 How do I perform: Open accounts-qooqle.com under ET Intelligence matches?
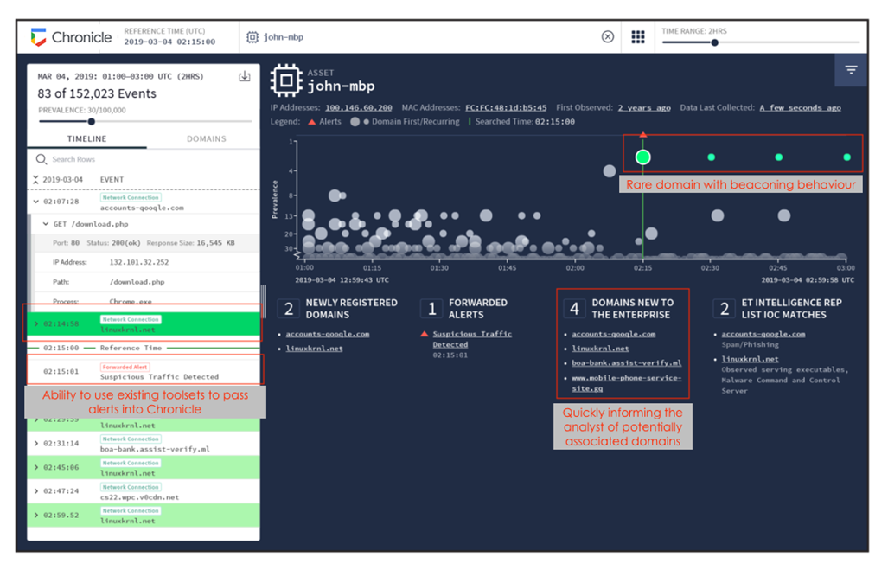click(x=763, y=334)
